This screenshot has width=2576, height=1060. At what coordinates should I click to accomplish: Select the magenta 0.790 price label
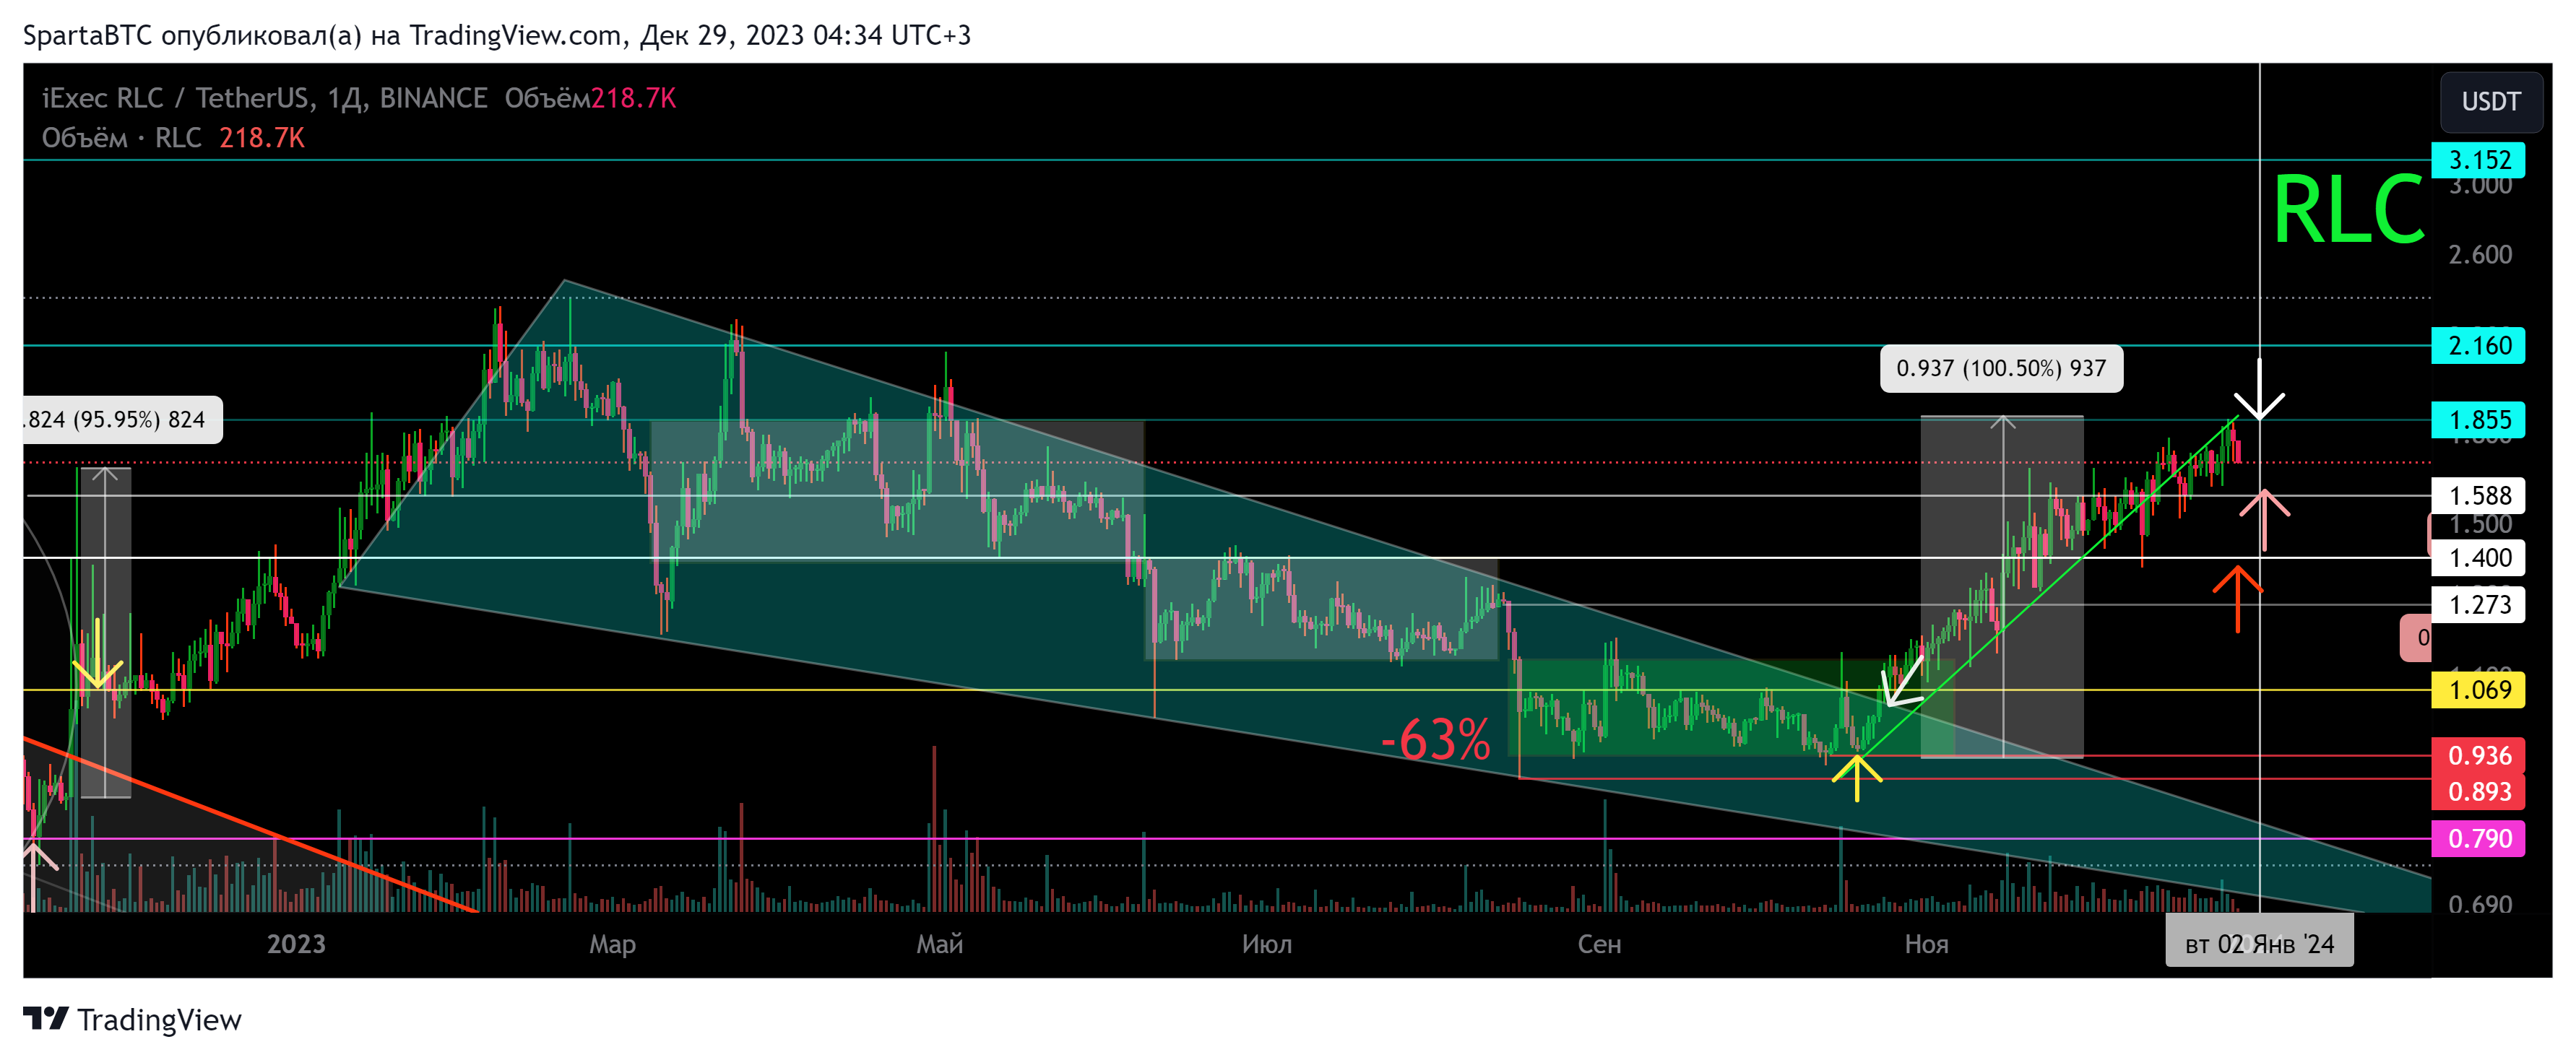click(x=2478, y=839)
